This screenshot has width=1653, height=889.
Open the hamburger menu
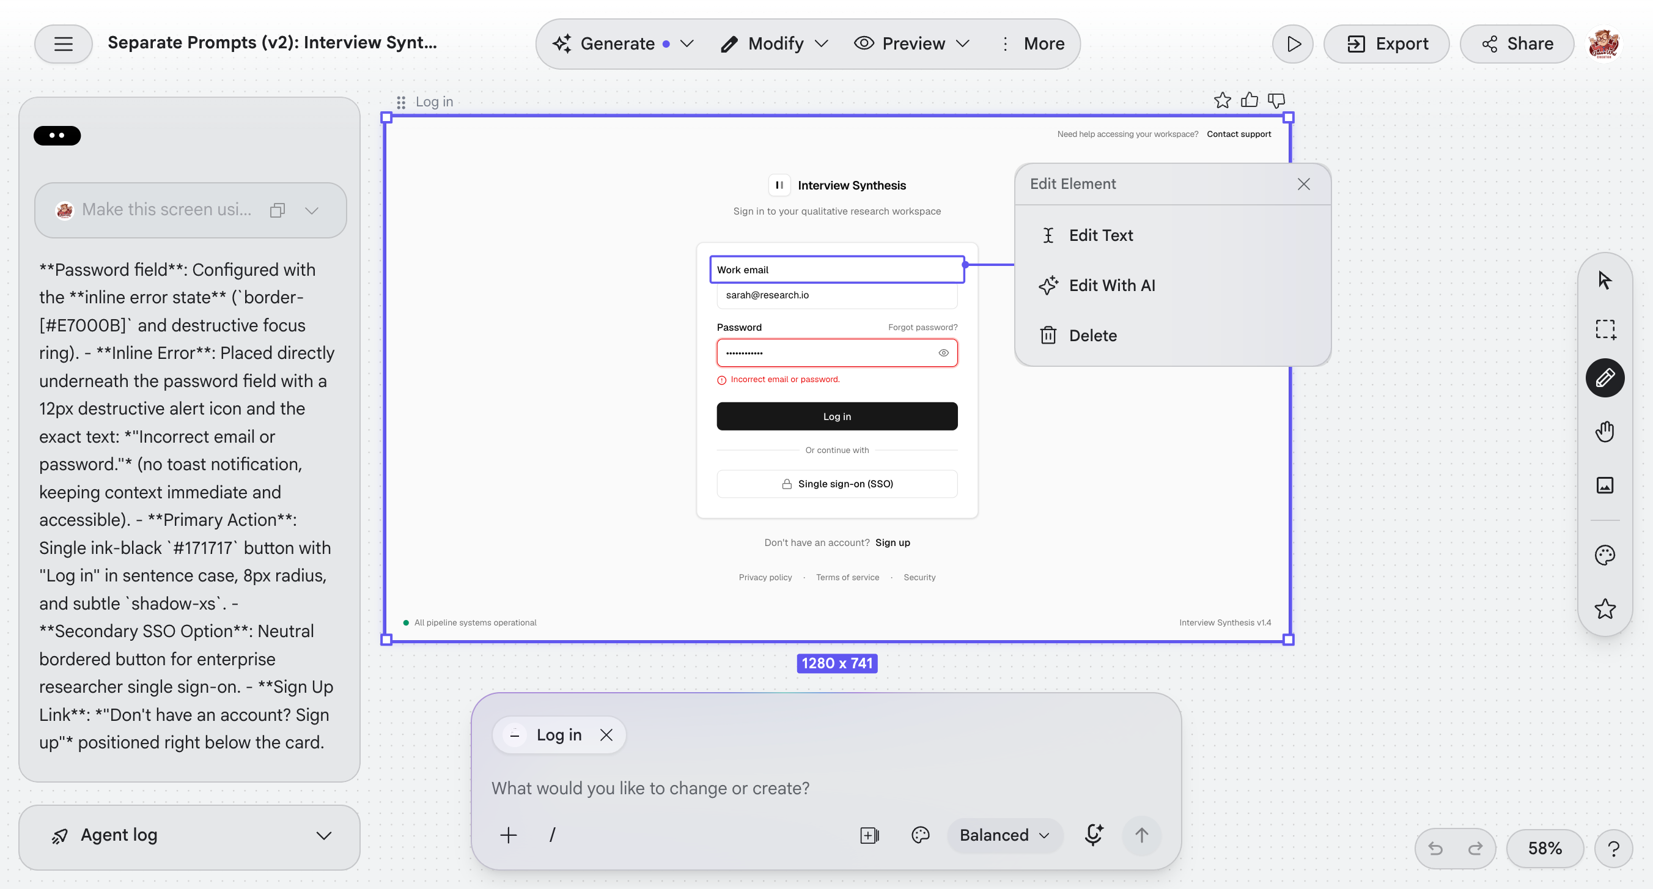tap(63, 43)
